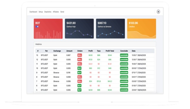Click the concluído badge in row 13
This screenshot has width=190, height=109.
point(124,55)
